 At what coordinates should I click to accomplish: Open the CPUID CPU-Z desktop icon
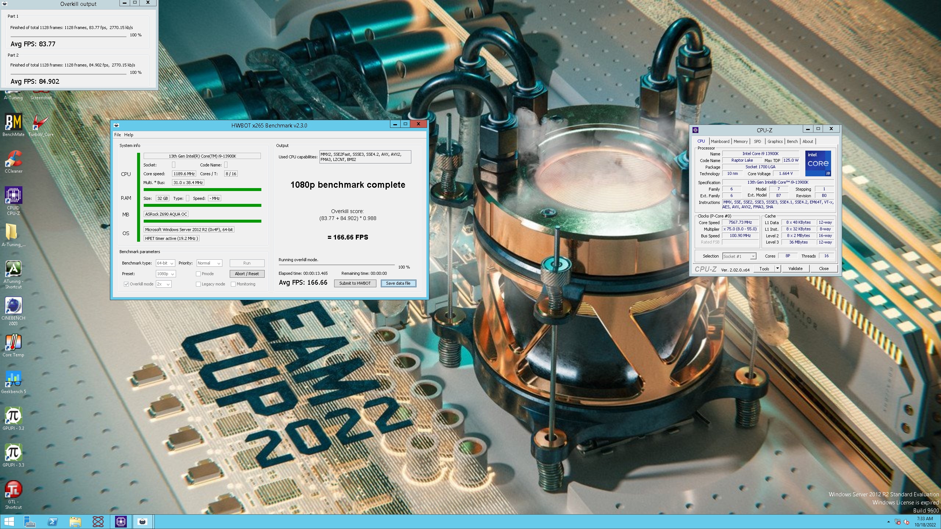coord(13,201)
